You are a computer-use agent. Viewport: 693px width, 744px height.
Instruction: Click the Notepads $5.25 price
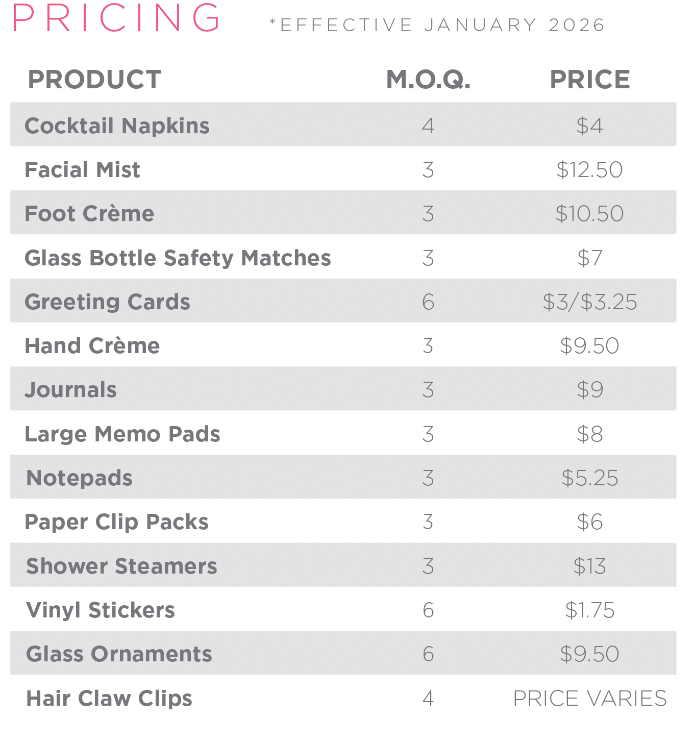[x=589, y=478]
